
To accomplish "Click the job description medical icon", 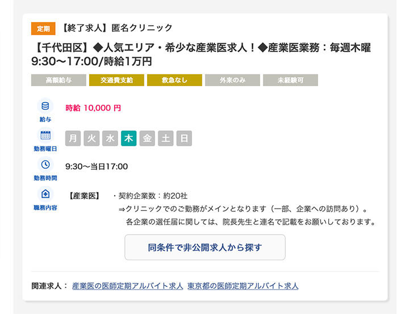I will tap(45, 194).
